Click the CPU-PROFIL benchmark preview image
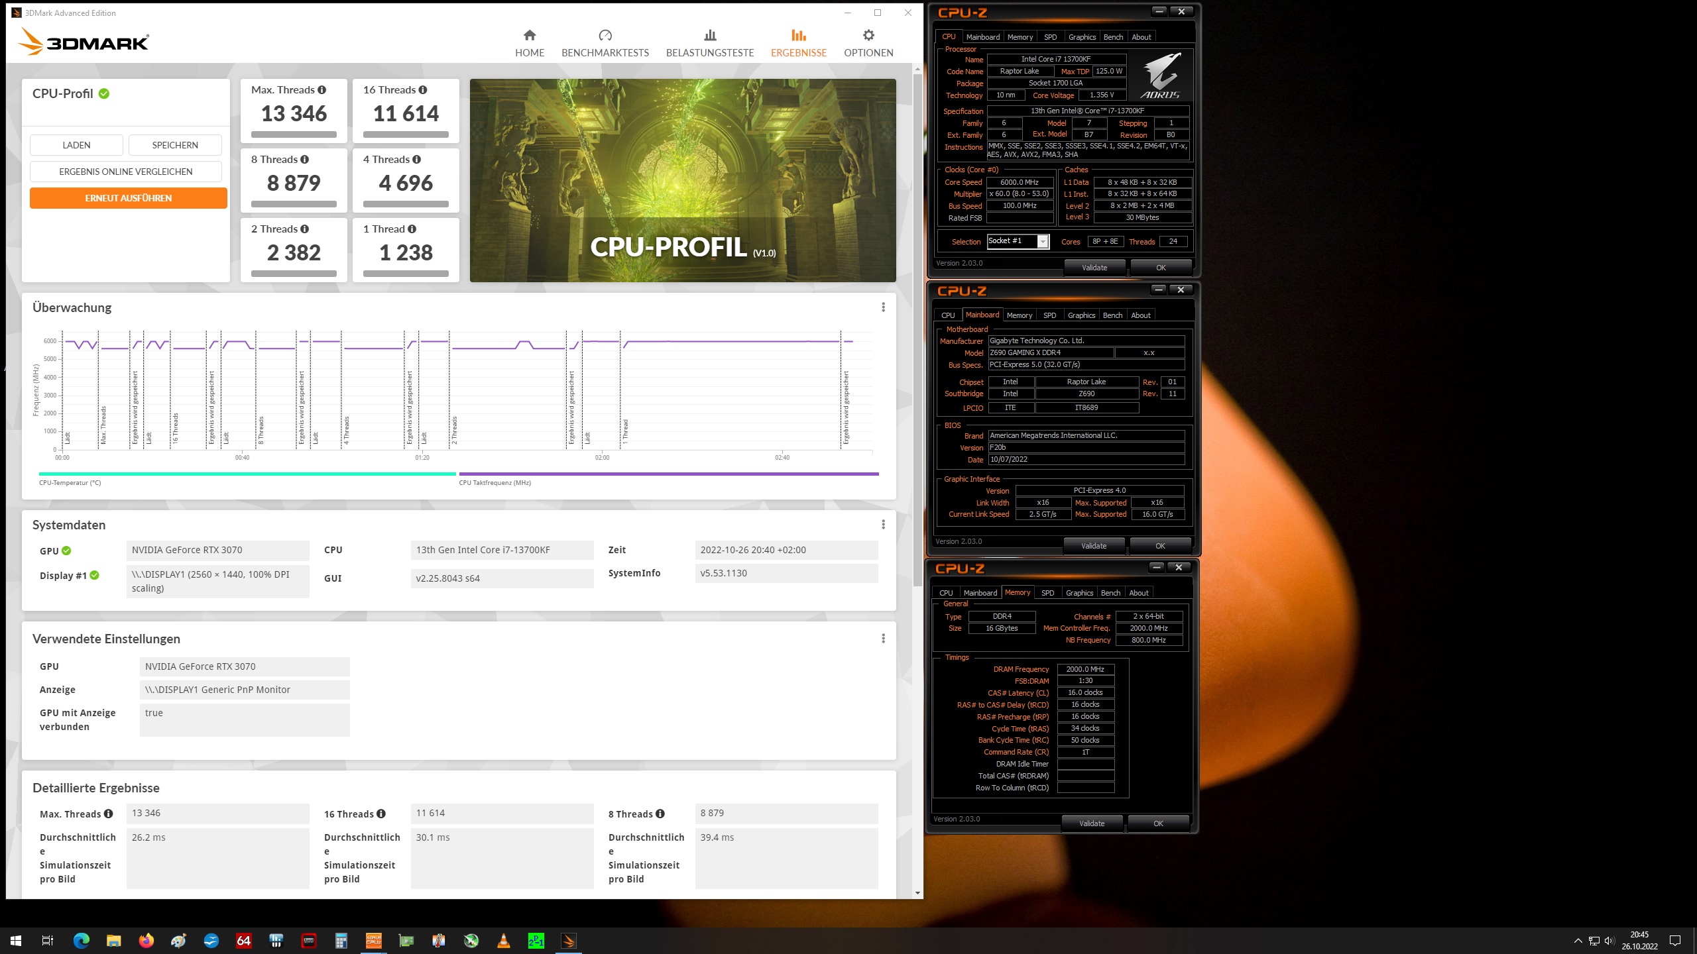Viewport: 1697px width, 954px height. [683, 180]
